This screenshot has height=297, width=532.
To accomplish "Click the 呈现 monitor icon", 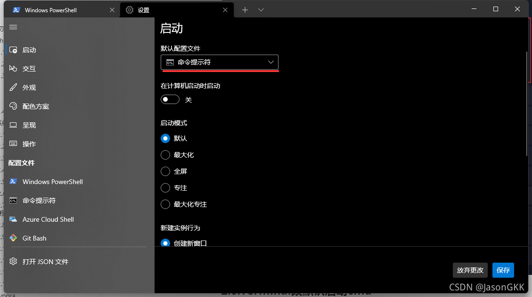I will 13,125.
